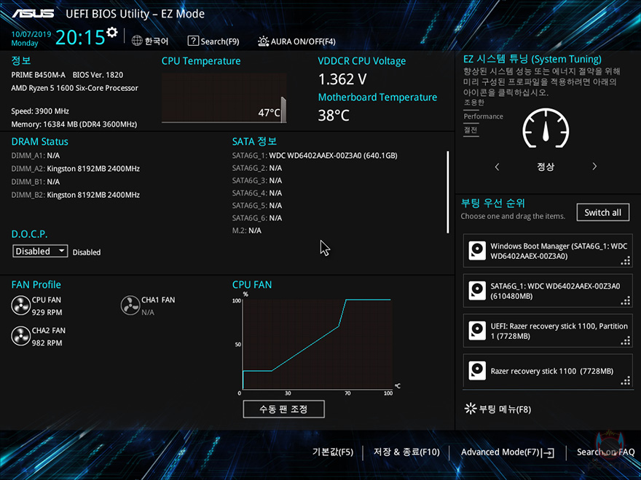Open 부팅 메뉴(F8) boot menu
This screenshot has width=641, height=480.
(x=505, y=409)
